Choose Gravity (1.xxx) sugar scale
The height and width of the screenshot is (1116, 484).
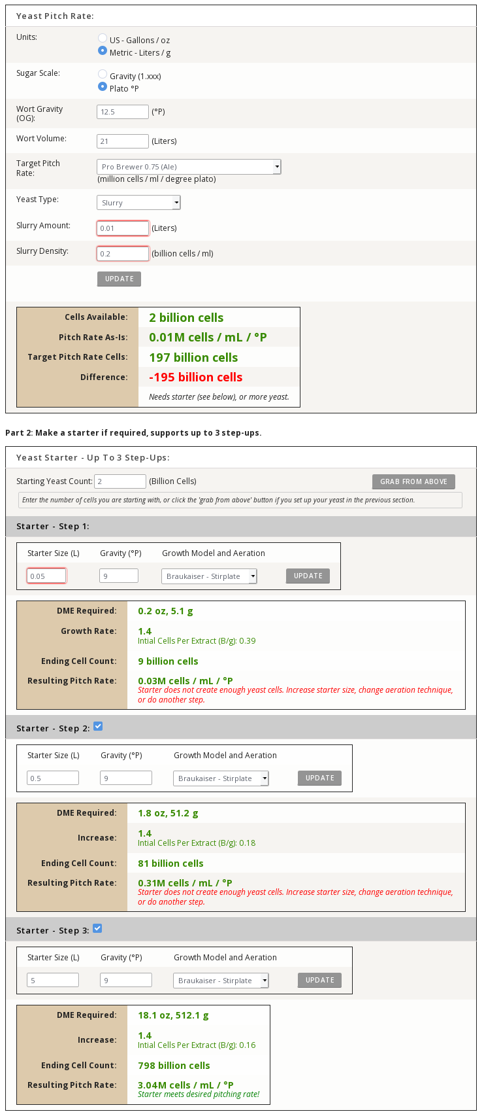pos(103,75)
